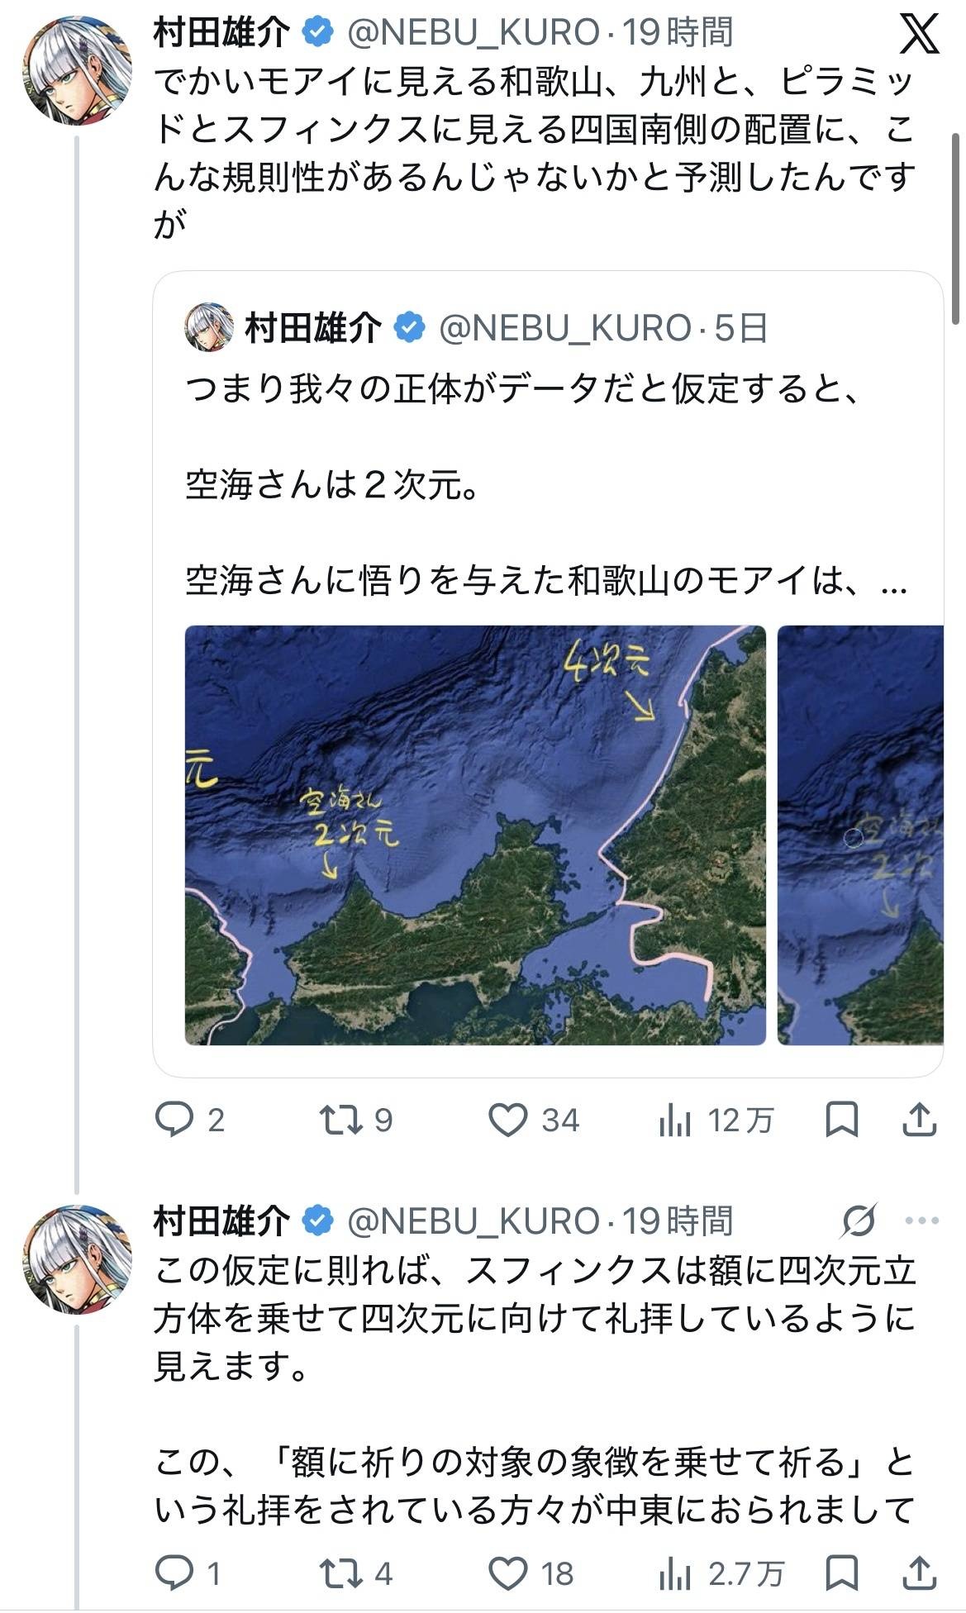Reply to the first post with 2 comments
This screenshot has width=966, height=1613.
190,1120
